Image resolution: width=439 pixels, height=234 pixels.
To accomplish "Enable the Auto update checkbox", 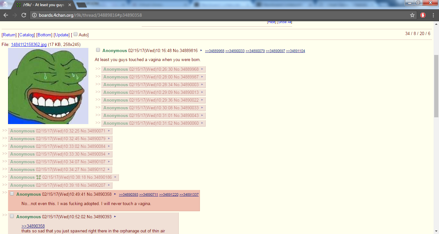I will coord(76,34).
